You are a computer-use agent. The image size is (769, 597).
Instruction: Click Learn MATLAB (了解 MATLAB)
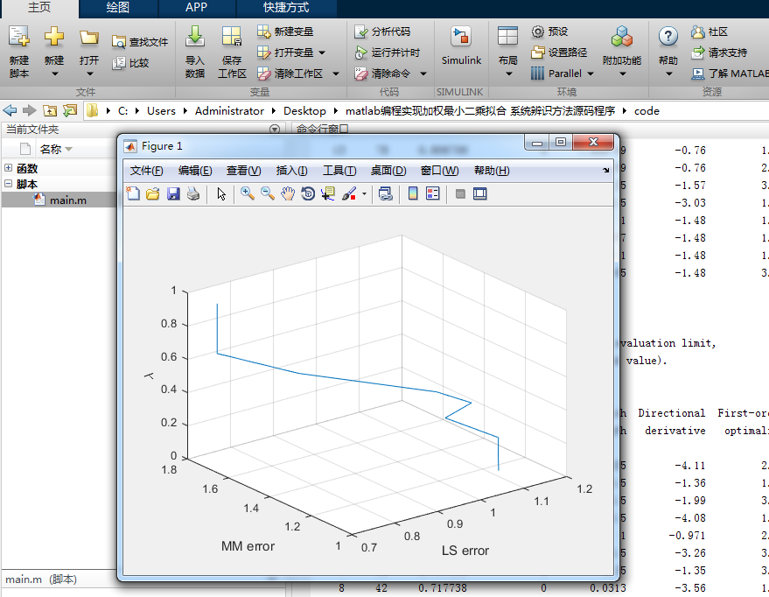click(730, 74)
